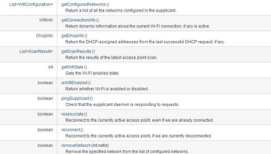Click the int return type of getWifiState
Screen dimensions: 271x154
tap(50, 67)
